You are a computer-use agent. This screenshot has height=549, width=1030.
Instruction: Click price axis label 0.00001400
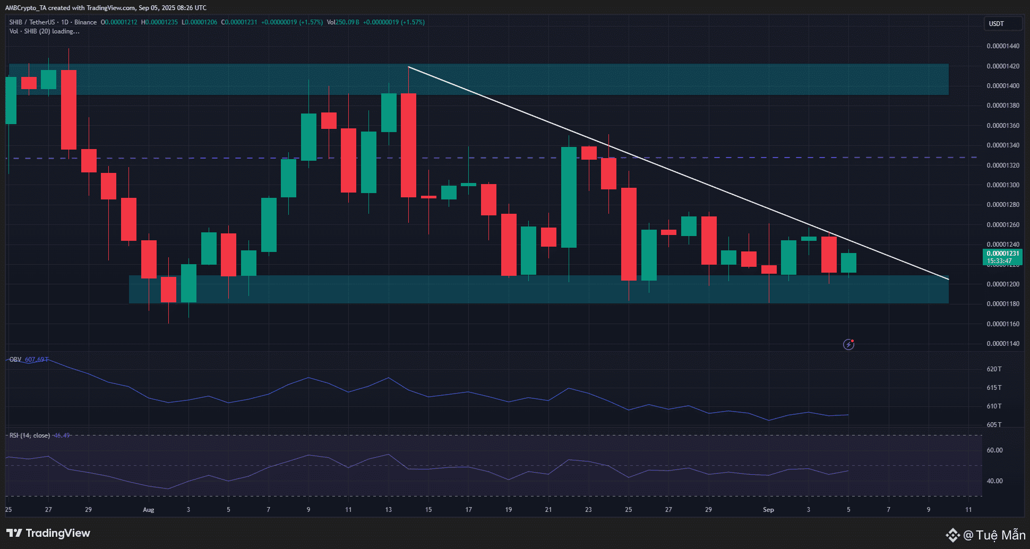[x=1003, y=86]
